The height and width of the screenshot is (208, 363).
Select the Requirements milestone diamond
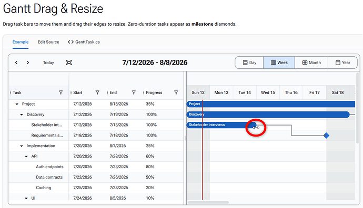pyautogui.click(x=326, y=136)
